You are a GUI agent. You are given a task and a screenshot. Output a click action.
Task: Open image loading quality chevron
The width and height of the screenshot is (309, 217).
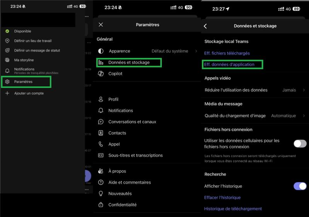304,116
